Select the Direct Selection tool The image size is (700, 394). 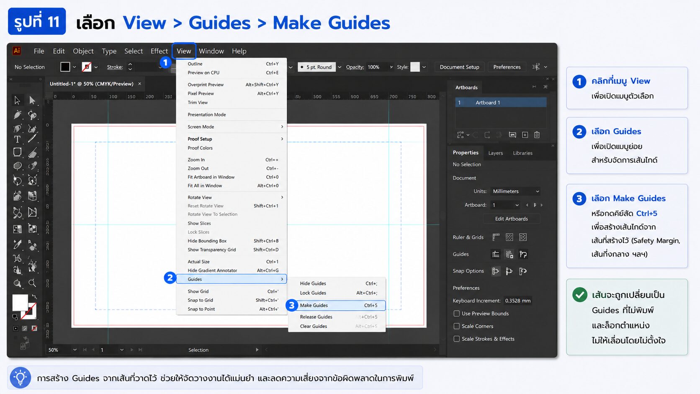pos(32,100)
